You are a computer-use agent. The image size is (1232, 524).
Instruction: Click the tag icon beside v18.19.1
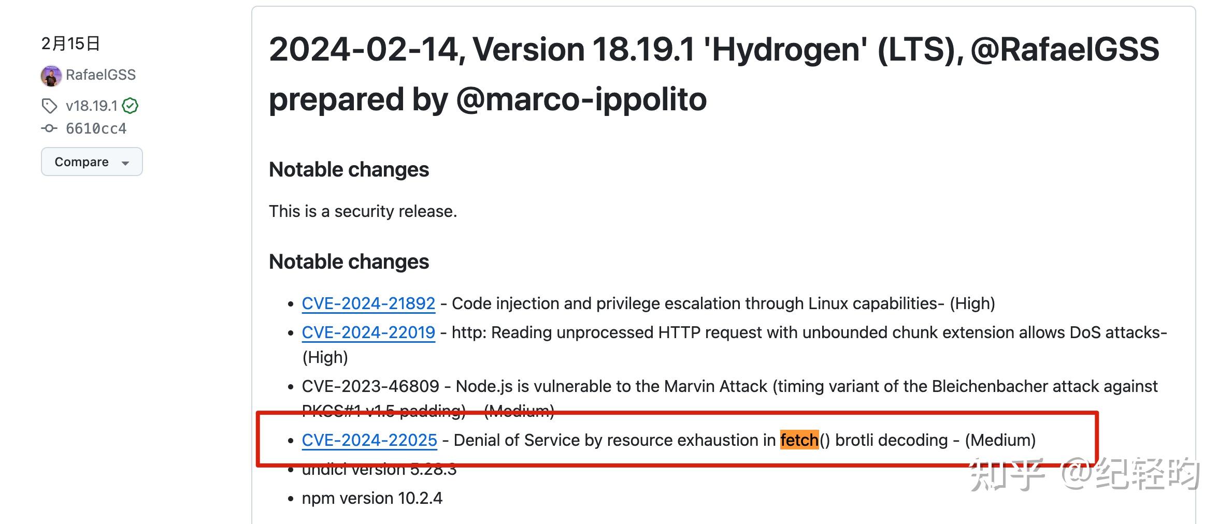tap(49, 106)
